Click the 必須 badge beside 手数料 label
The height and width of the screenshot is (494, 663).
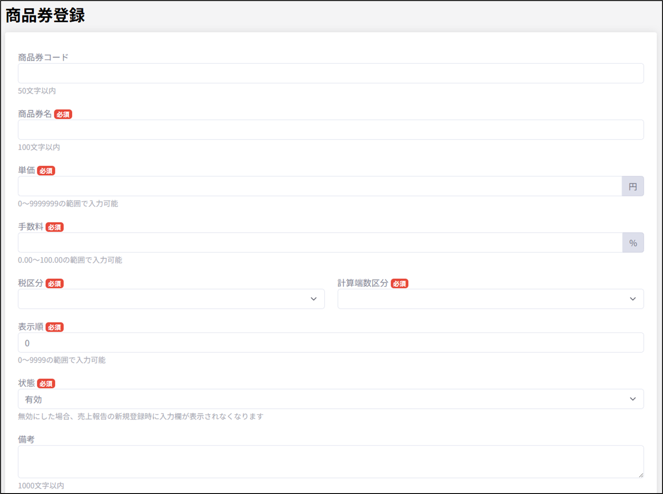click(55, 228)
